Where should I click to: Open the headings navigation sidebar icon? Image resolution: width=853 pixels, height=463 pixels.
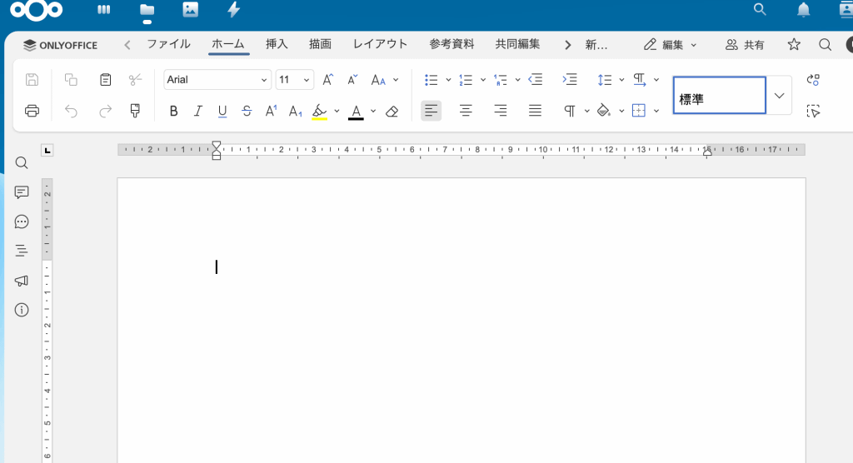point(22,250)
